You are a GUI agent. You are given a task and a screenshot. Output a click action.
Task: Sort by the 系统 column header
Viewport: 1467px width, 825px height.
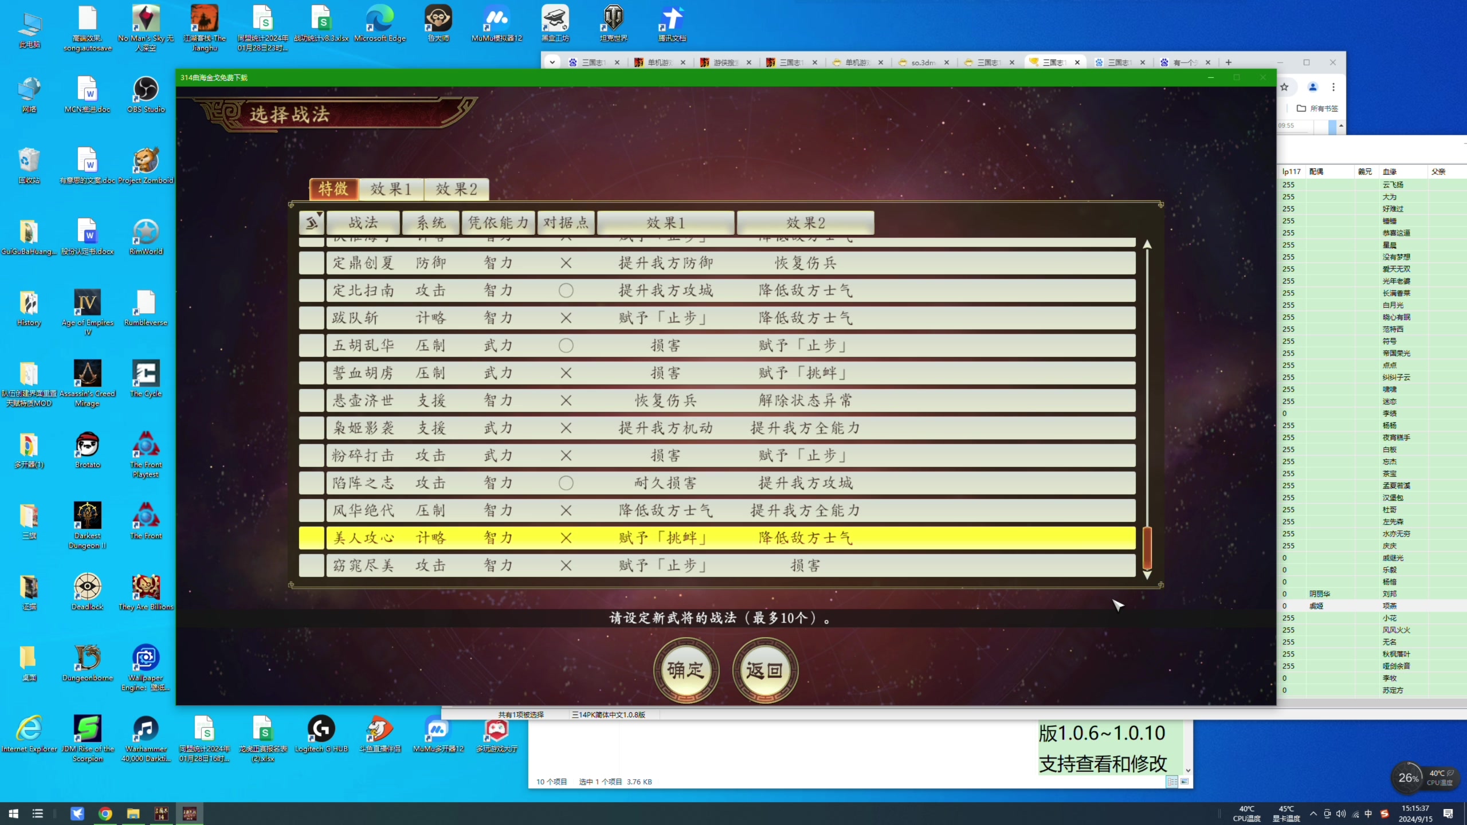click(x=431, y=222)
